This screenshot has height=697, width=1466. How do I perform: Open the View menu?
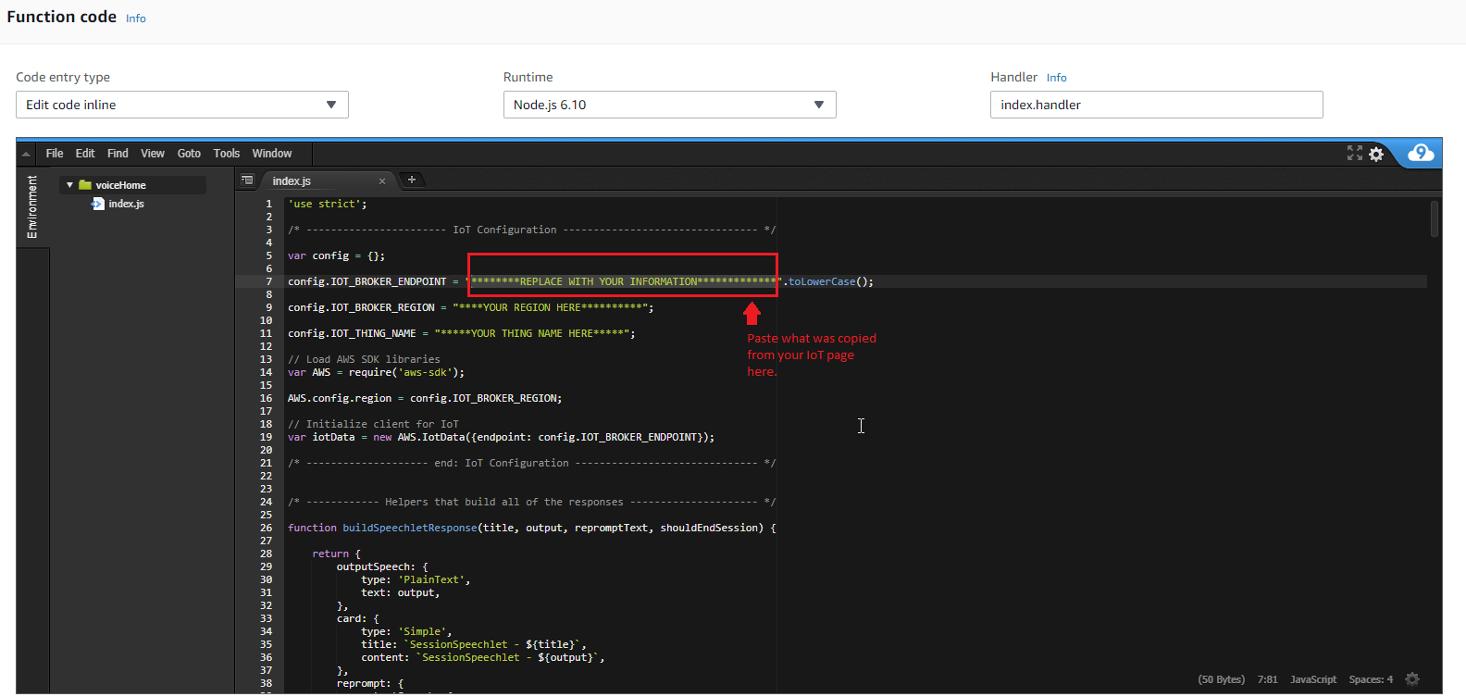153,154
